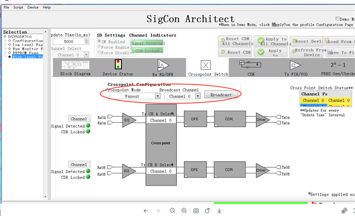Open the CDR tab
The width and height of the screenshot is (355, 216).
pyautogui.click(x=251, y=68)
